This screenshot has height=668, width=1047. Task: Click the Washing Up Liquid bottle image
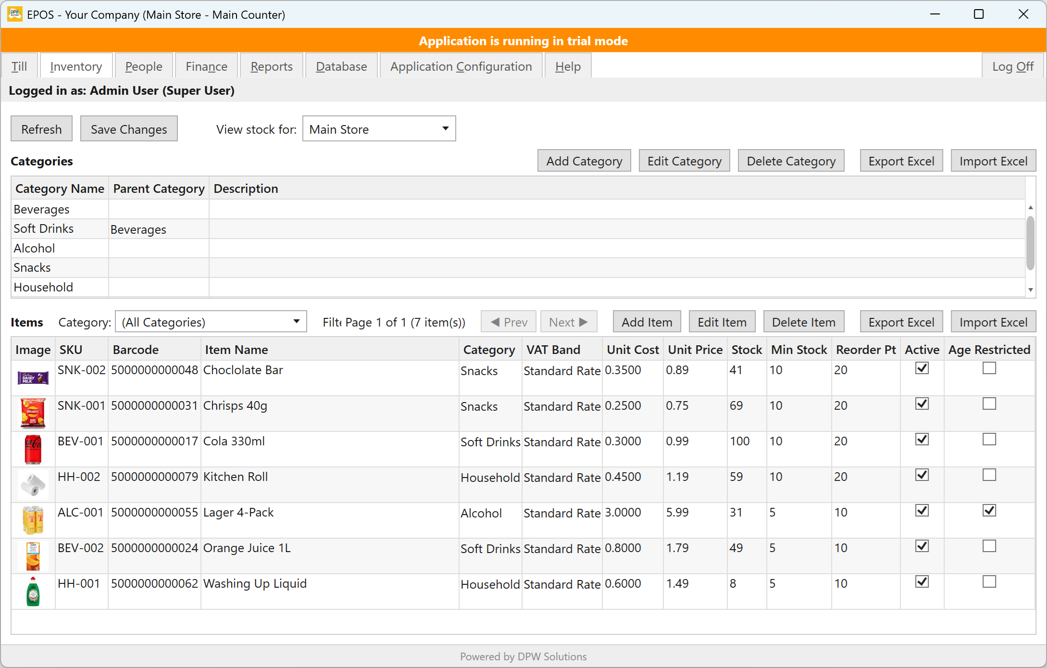(33, 591)
